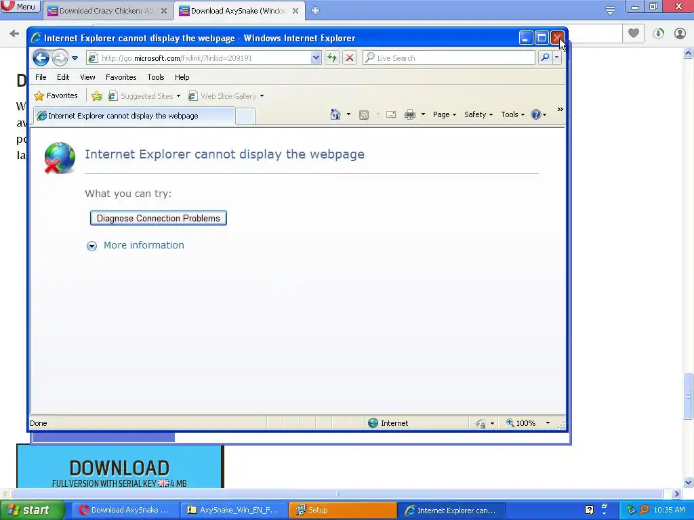The width and height of the screenshot is (694, 520).
Task: Open the Opera Menu button
Action: (20, 7)
